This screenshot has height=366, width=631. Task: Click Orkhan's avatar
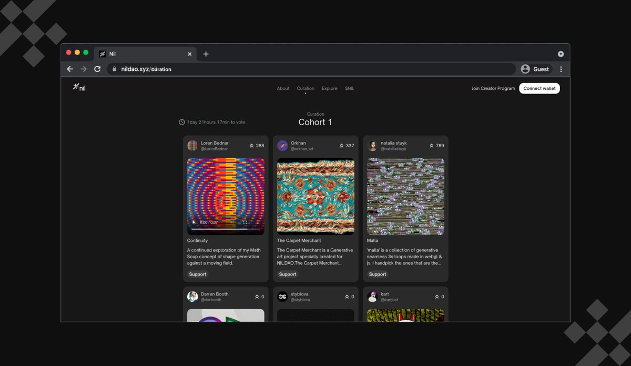coord(282,146)
